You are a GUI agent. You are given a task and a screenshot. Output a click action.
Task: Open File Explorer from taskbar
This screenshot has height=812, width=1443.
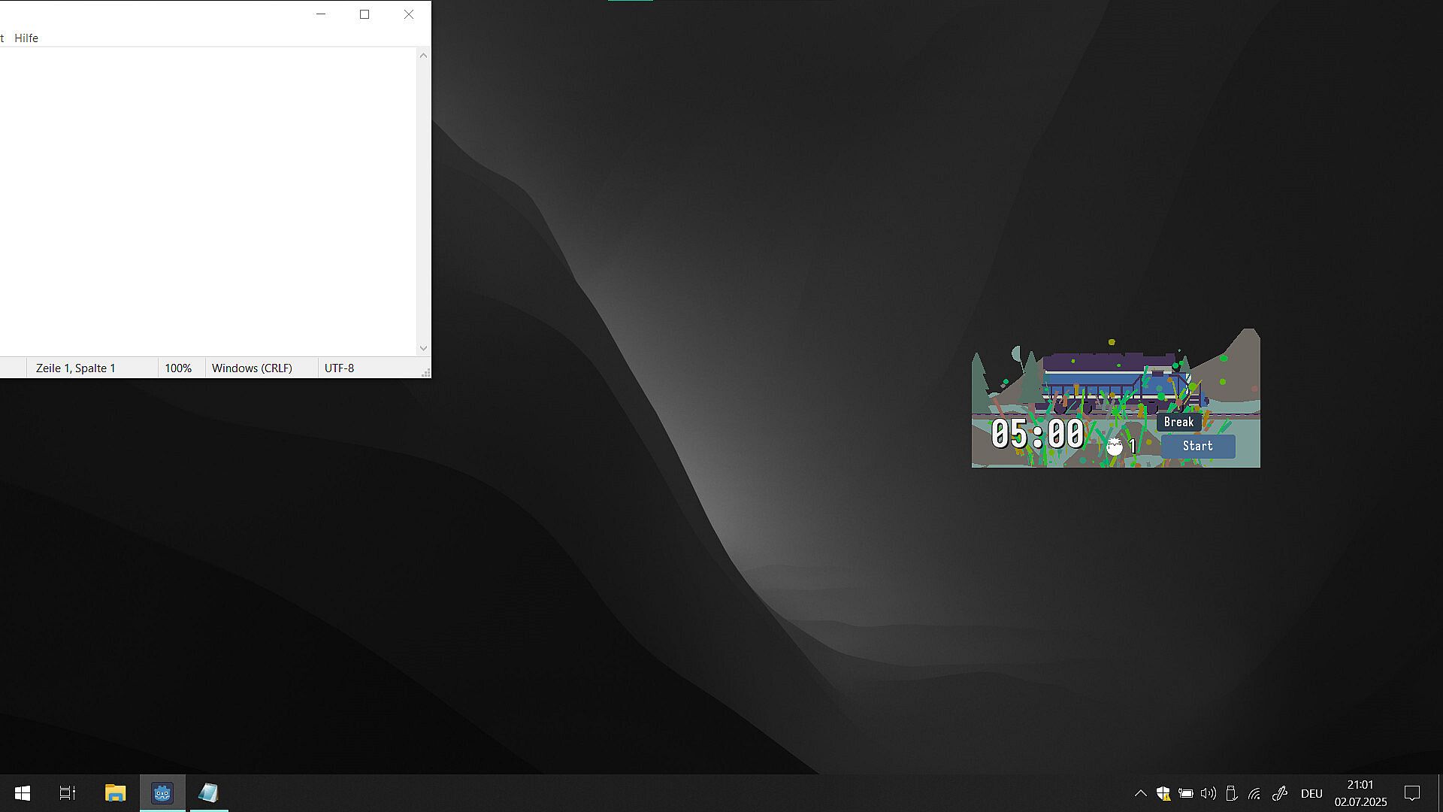[115, 792]
